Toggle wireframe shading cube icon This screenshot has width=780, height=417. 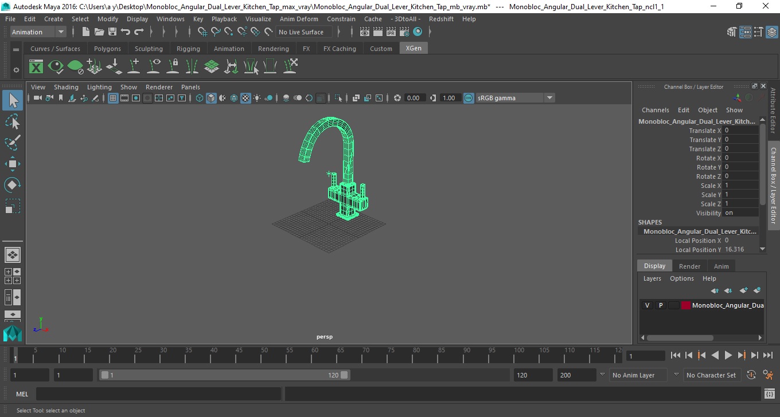pos(199,98)
